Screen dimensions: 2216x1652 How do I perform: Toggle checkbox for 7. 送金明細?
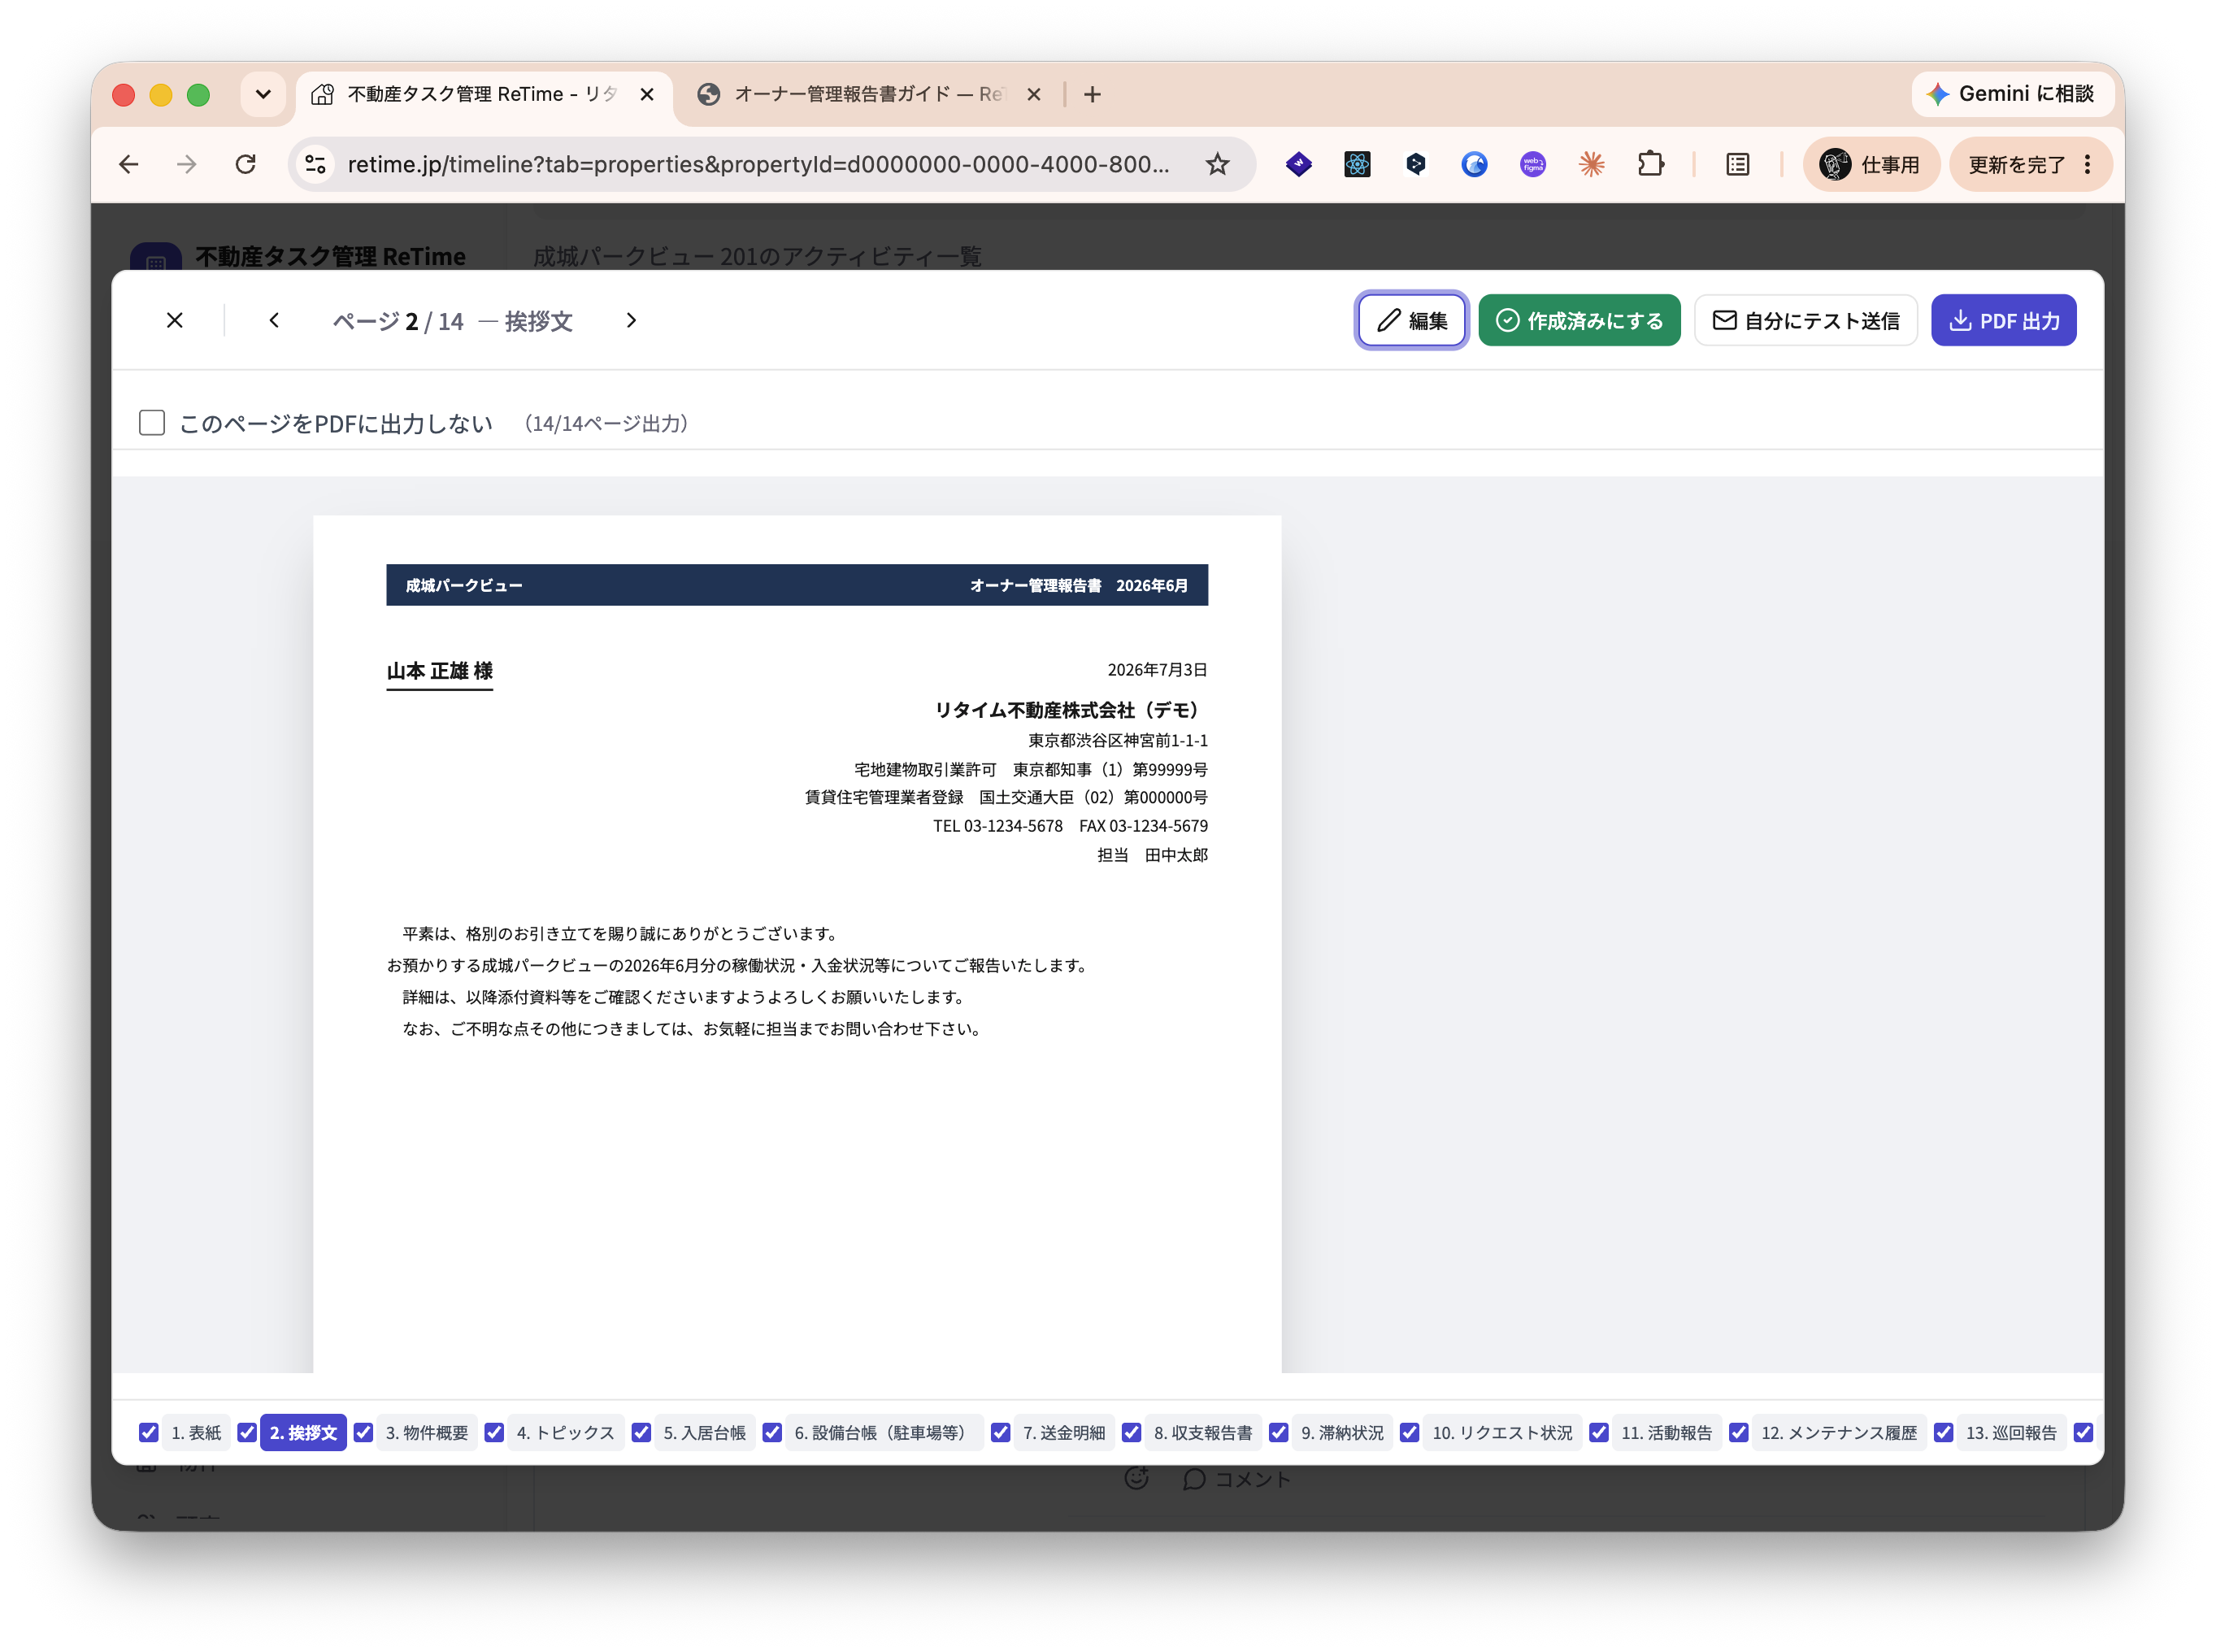coord(1000,1432)
